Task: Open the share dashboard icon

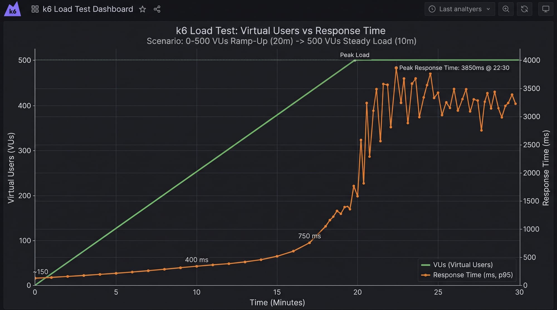Action: (157, 9)
